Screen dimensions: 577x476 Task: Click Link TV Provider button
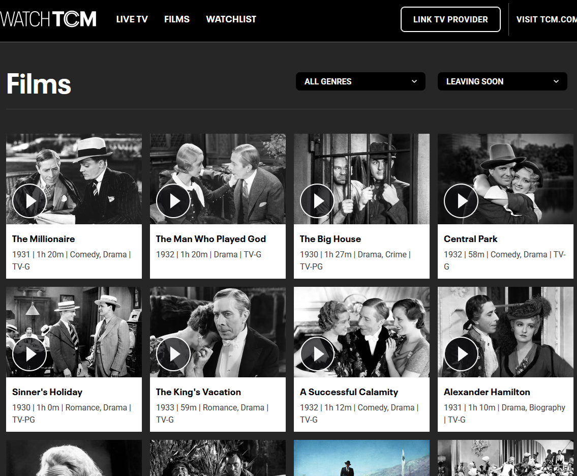pos(450,19)
